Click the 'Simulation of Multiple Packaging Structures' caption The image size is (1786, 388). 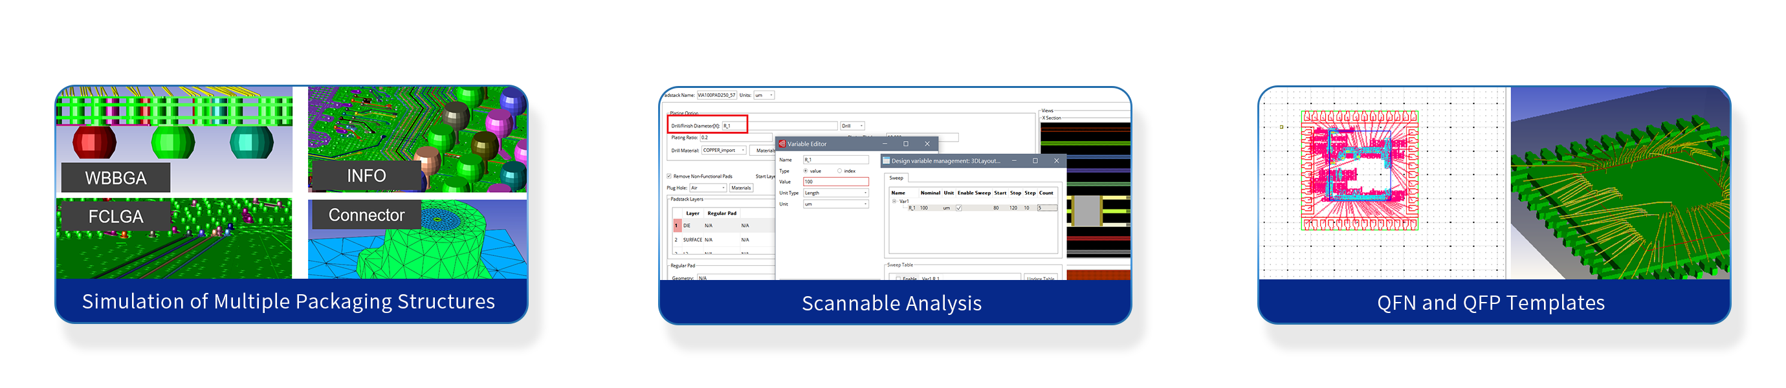click(x=289, y=301)
